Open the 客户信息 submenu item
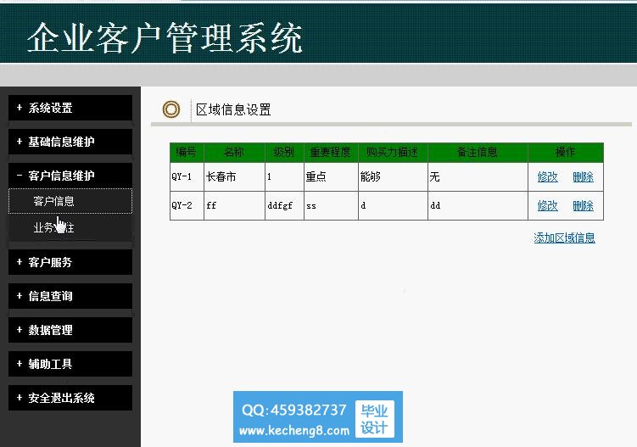Screen dimensions: 637x447 click(70, 201)
